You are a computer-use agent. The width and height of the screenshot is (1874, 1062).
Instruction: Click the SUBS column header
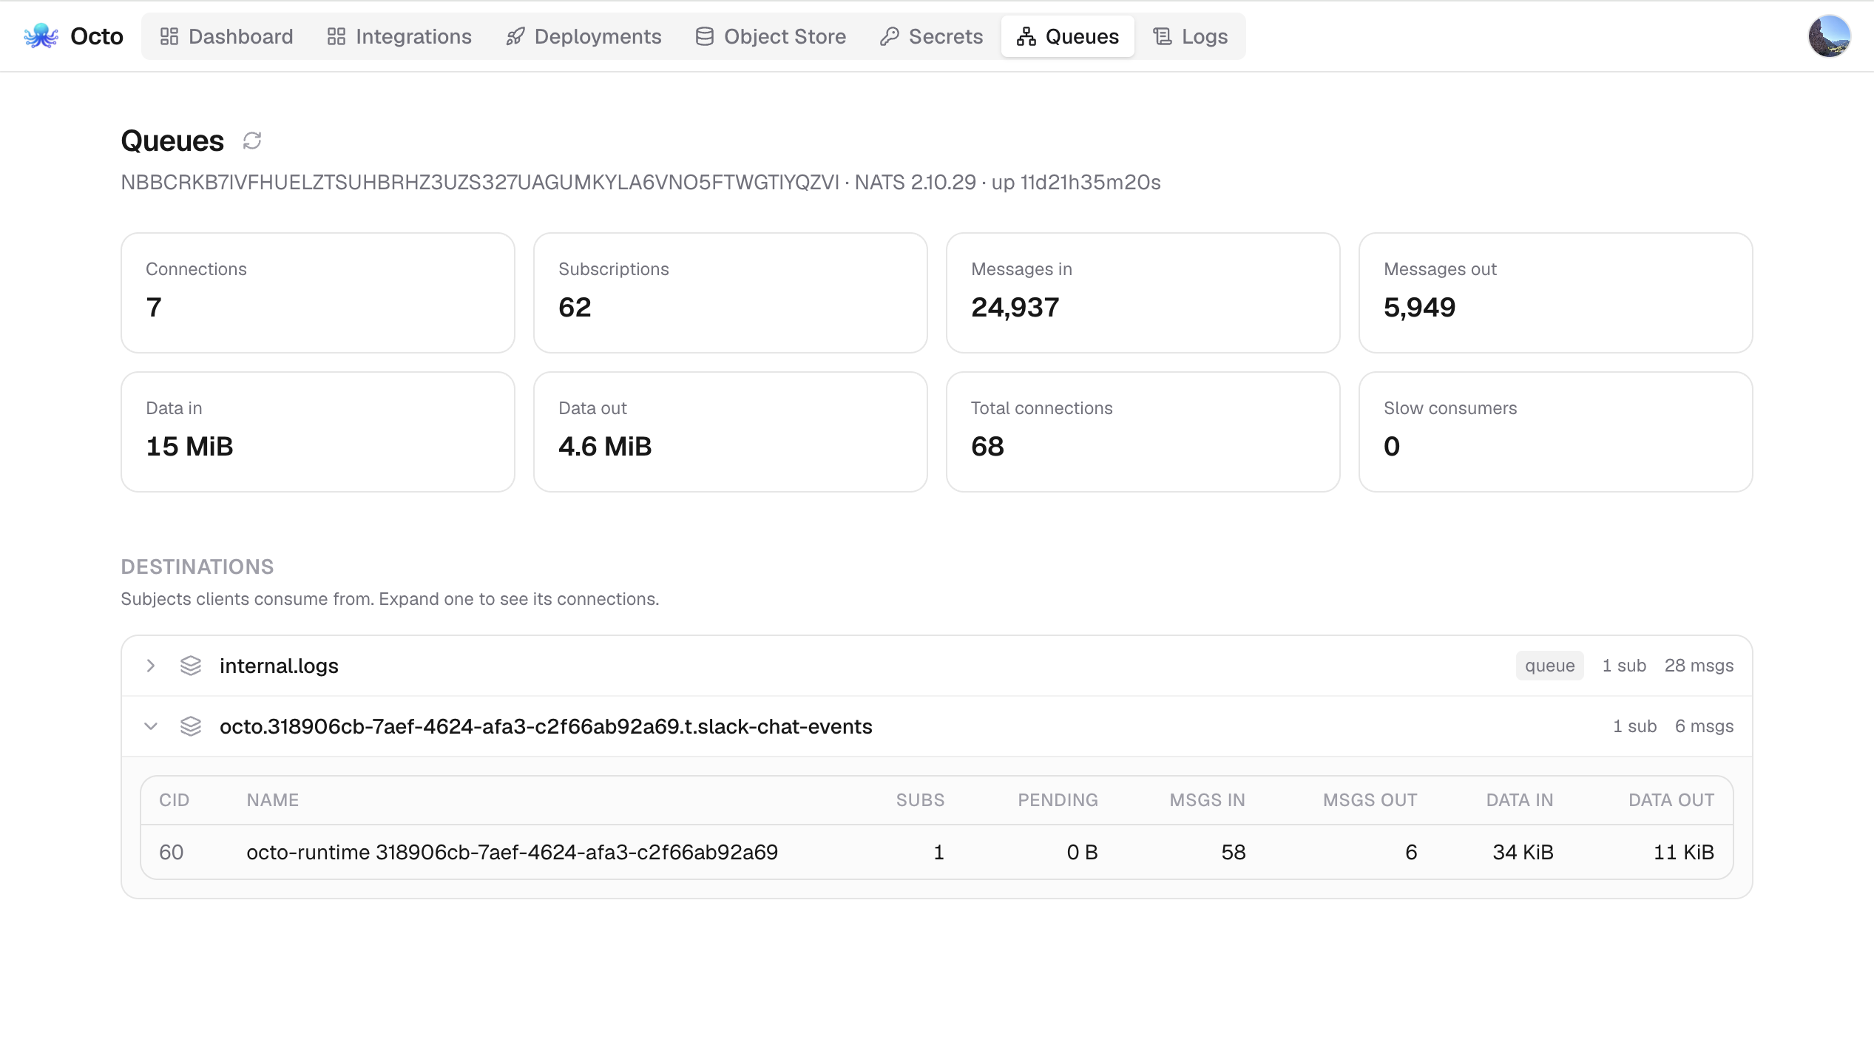(x=920, y=800)
